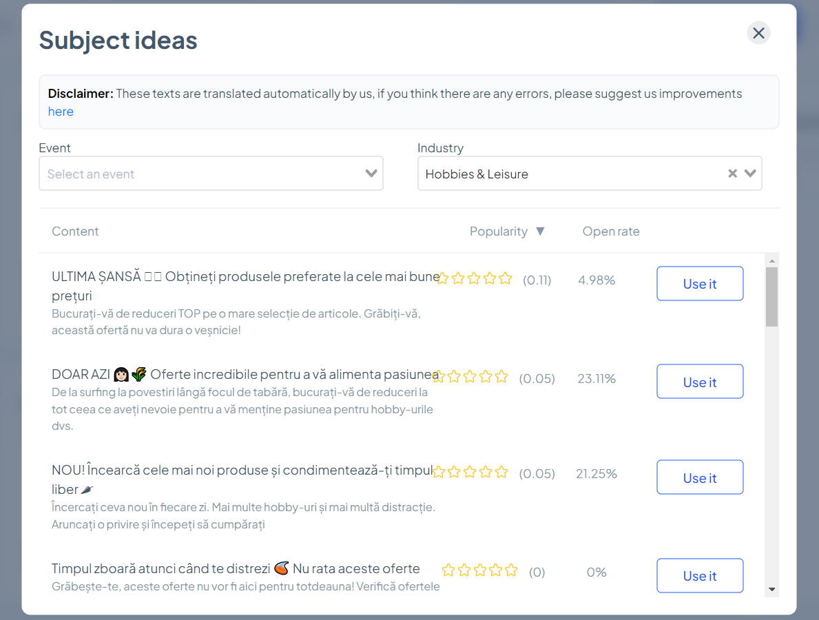This screenshot has width=819, height=620.
Task: Click the scroll up arrow of list
Action: [771, 261]
